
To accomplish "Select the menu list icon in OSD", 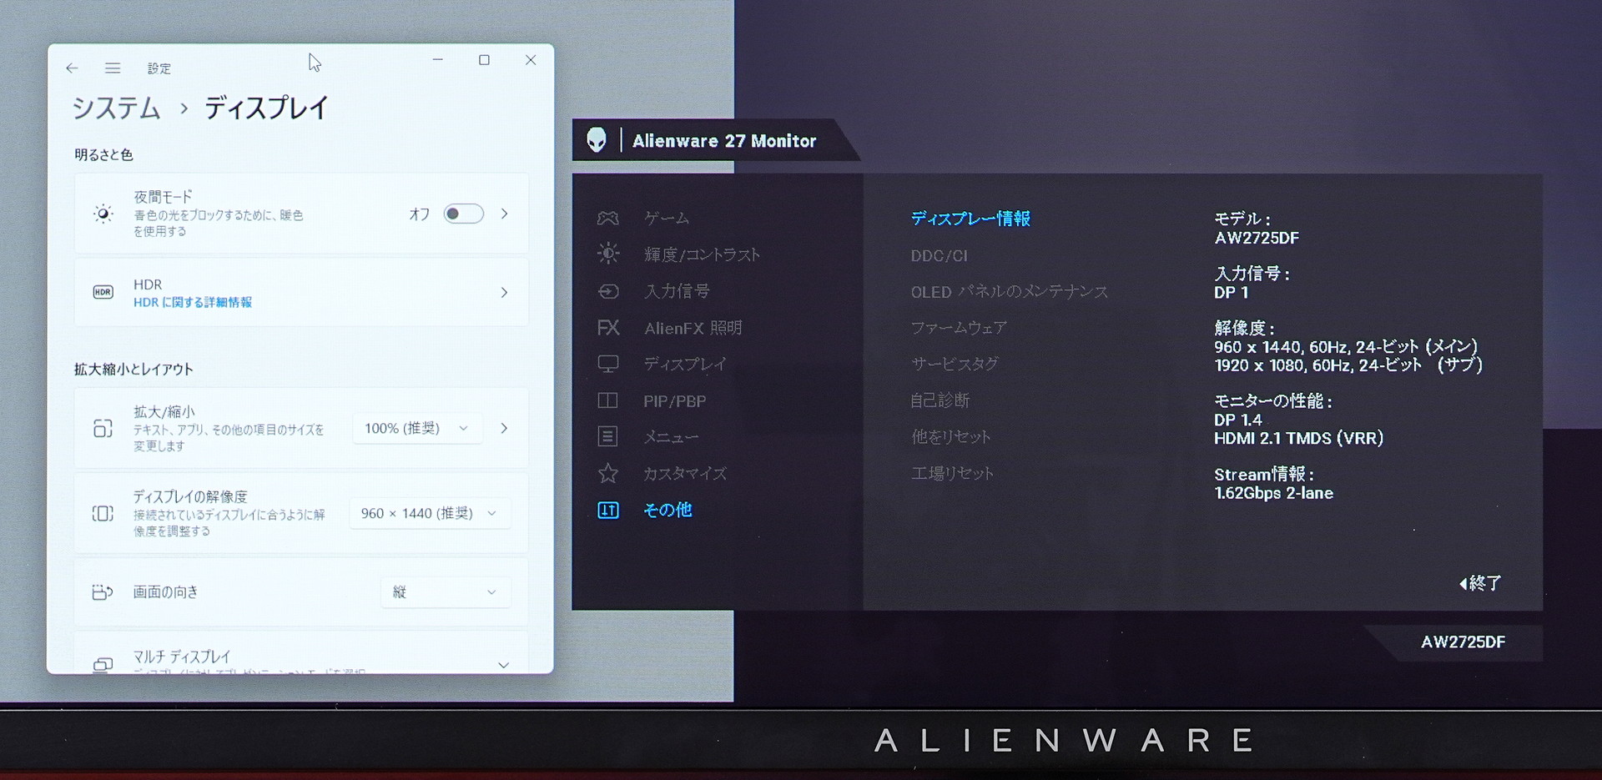I will pos(608,436).
